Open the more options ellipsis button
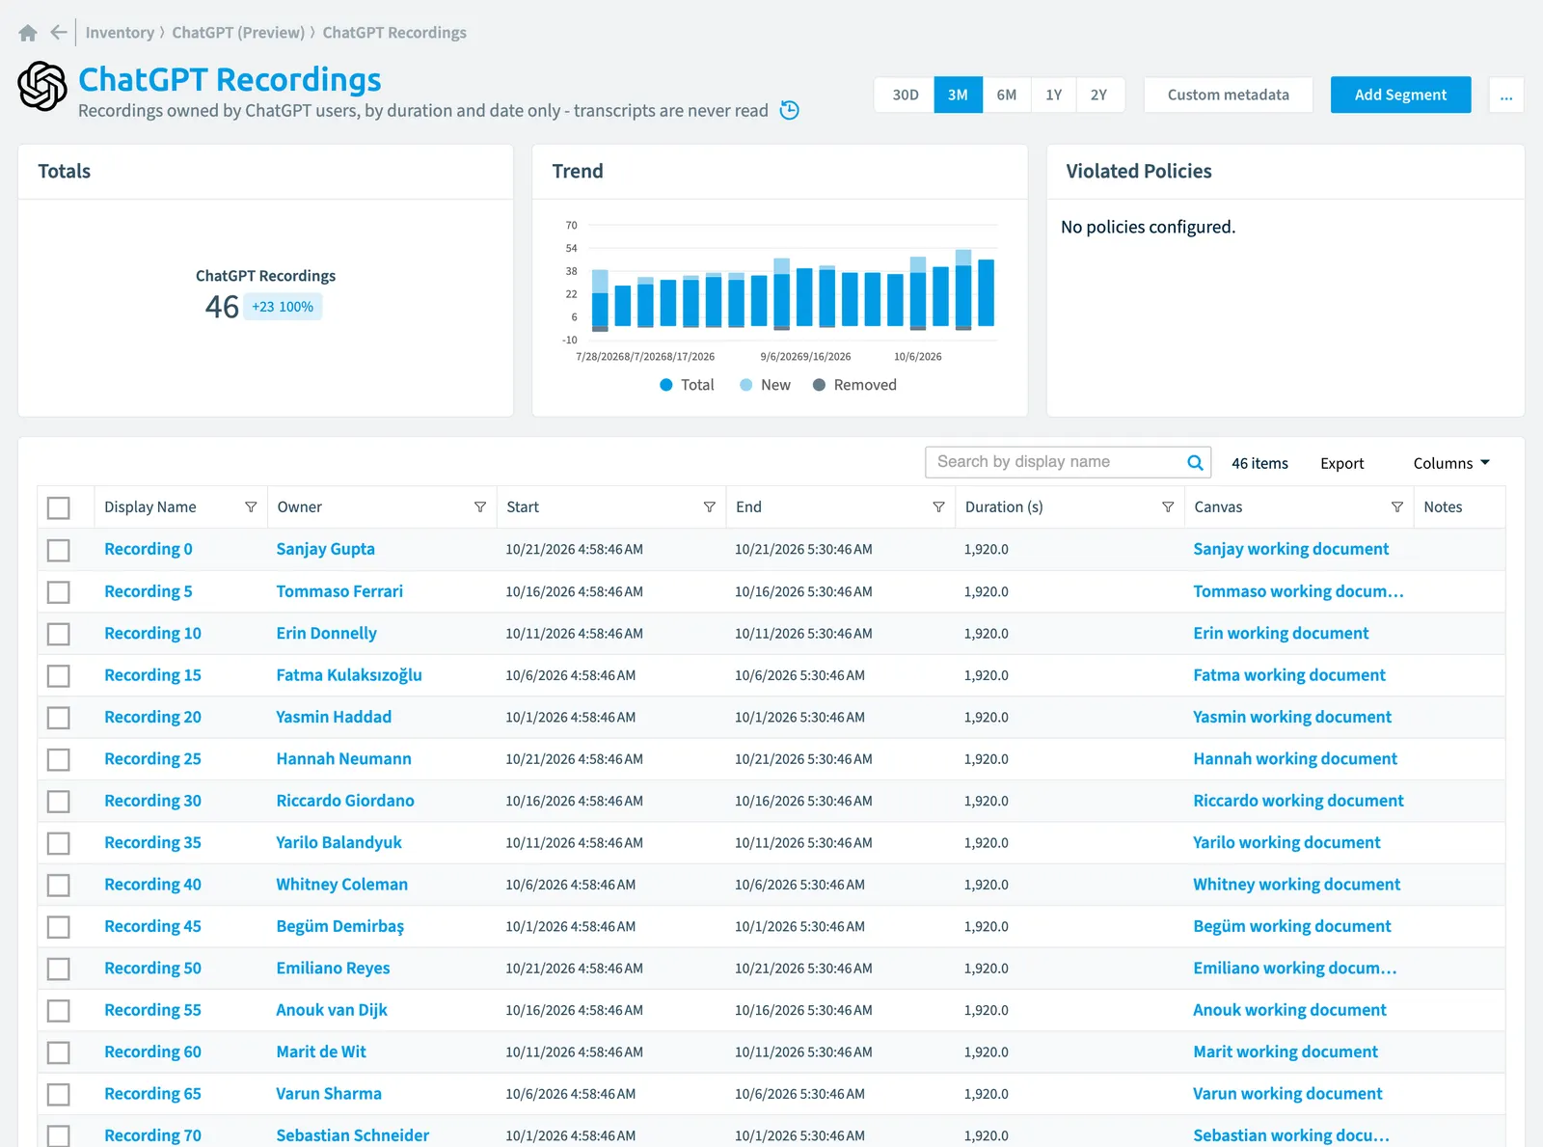Screen dimensions: 1543x1147 1506,95
